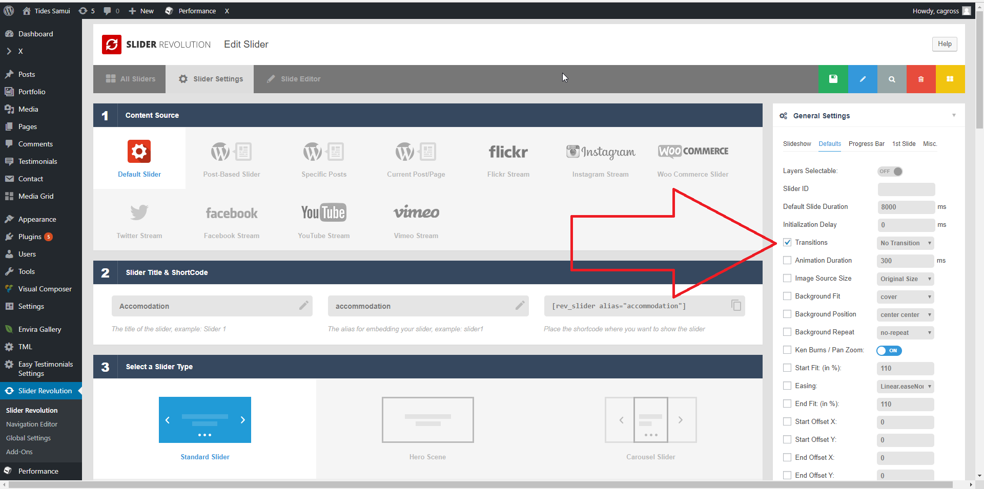Select the Twitter Stream source
The image size is (984, 489).
[x=139, y=212]
